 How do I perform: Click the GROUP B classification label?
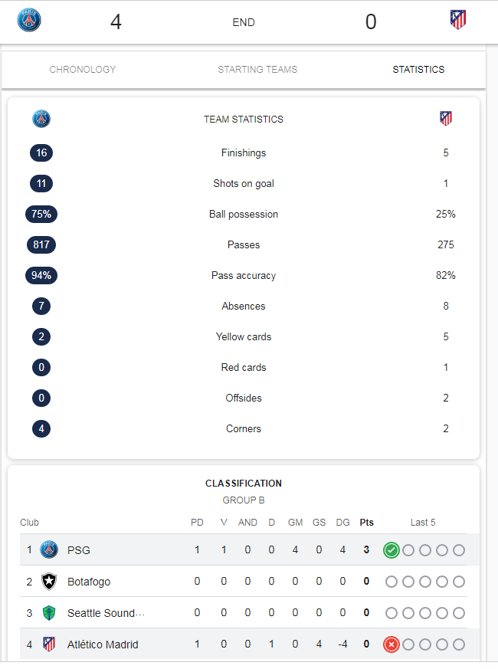click(243, 500)
